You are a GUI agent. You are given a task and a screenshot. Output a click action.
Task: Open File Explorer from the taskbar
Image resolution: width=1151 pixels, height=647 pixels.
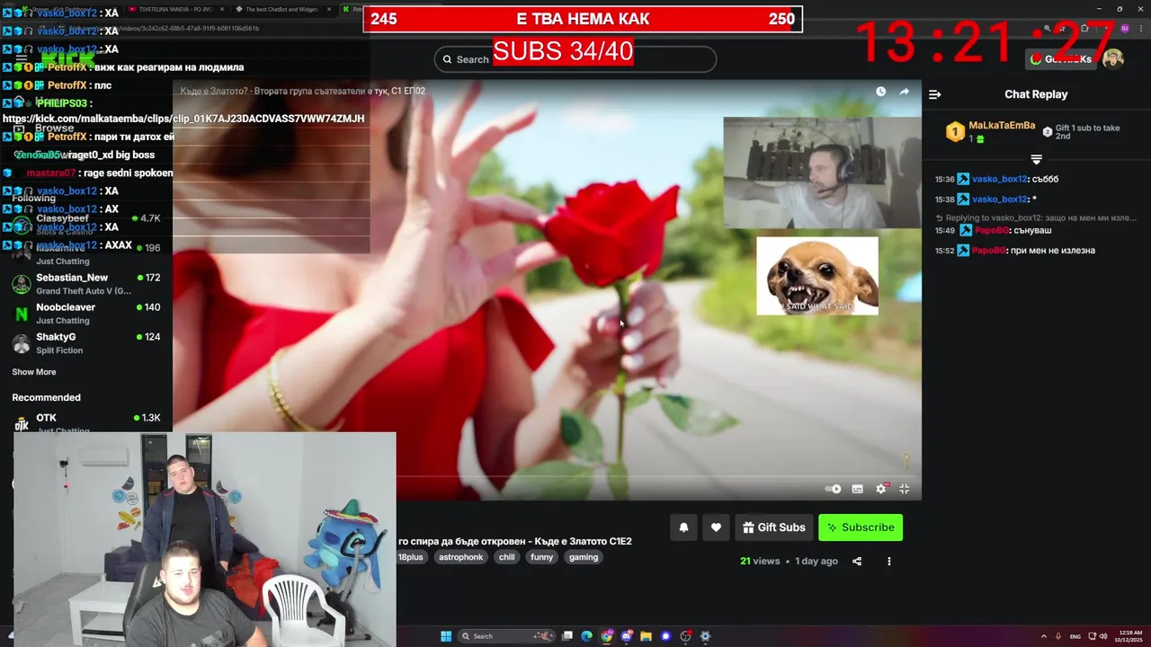pos(647,636)
